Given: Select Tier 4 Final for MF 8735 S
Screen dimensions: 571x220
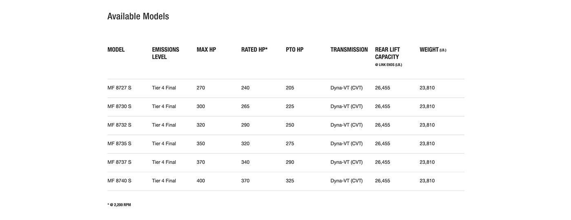Looking at the screenshot, I should tap(164, 144).
